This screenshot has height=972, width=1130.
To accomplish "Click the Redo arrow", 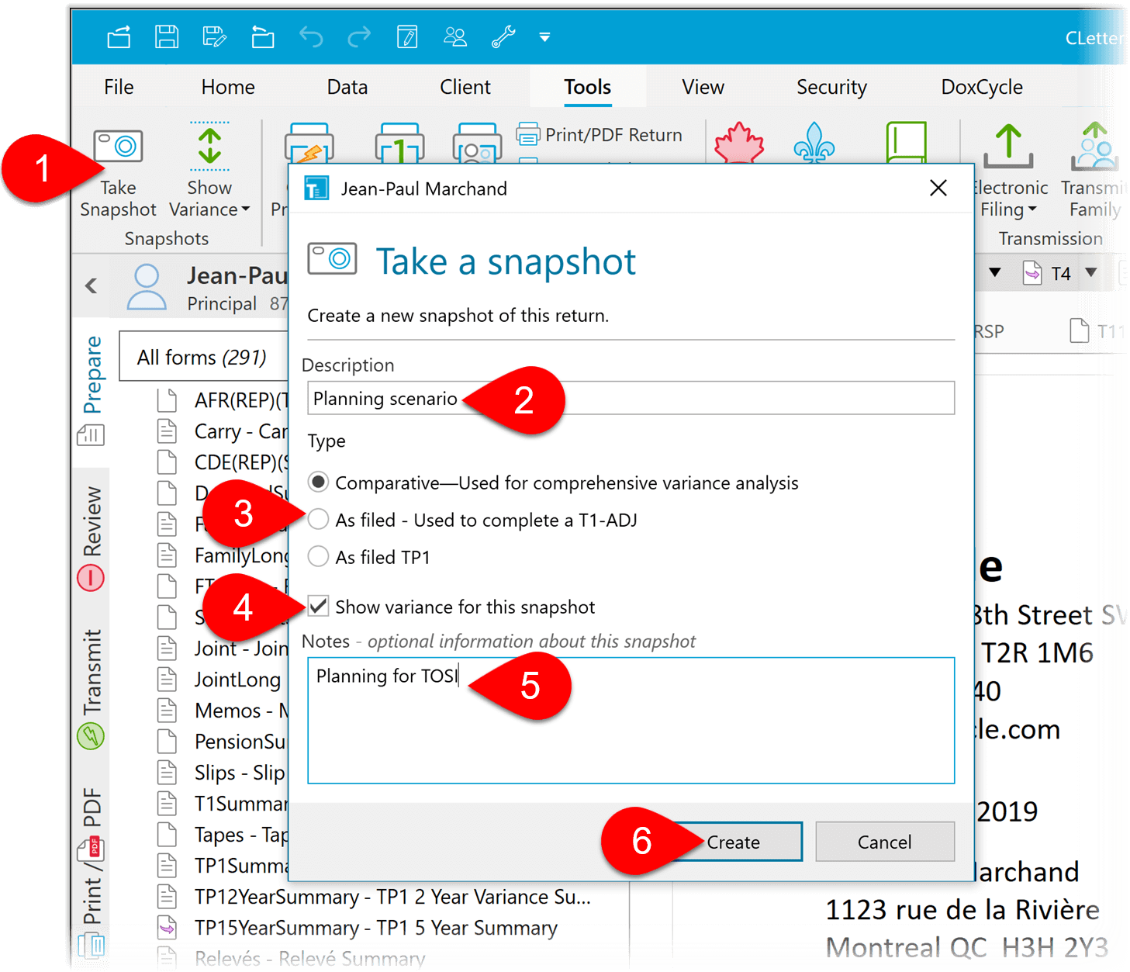I will [359, 36].
